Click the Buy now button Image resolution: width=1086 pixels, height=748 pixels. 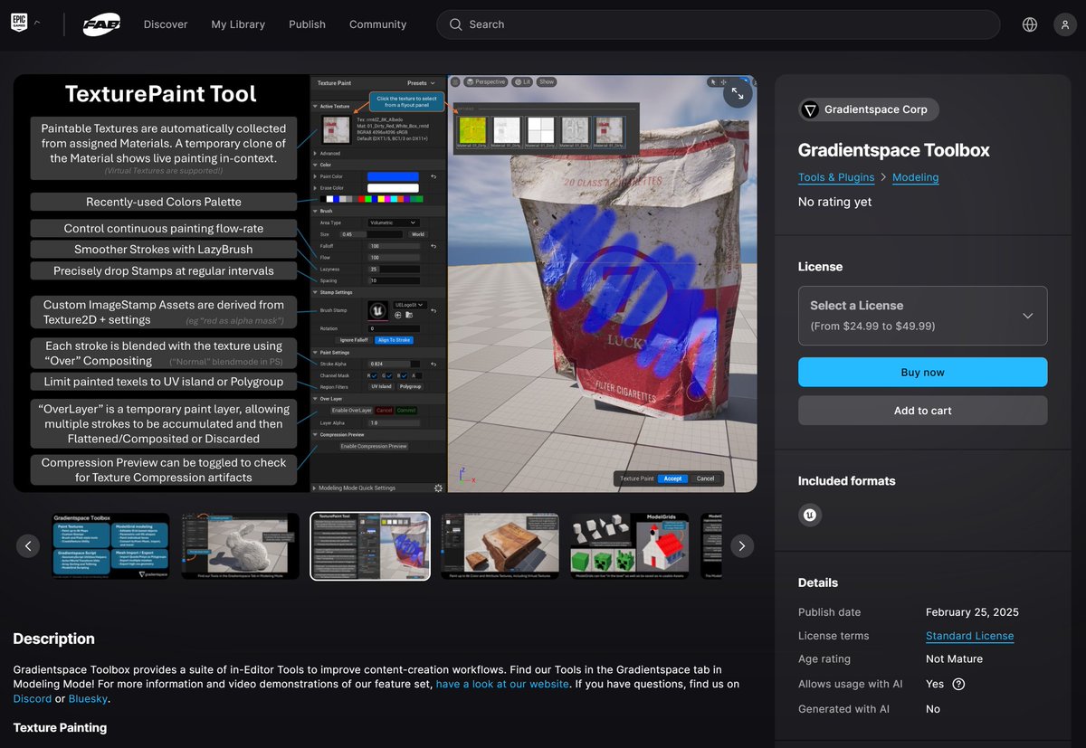pos(922,372)
